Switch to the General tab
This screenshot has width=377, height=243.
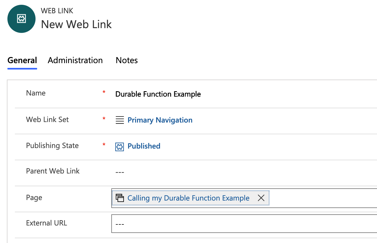22,60
